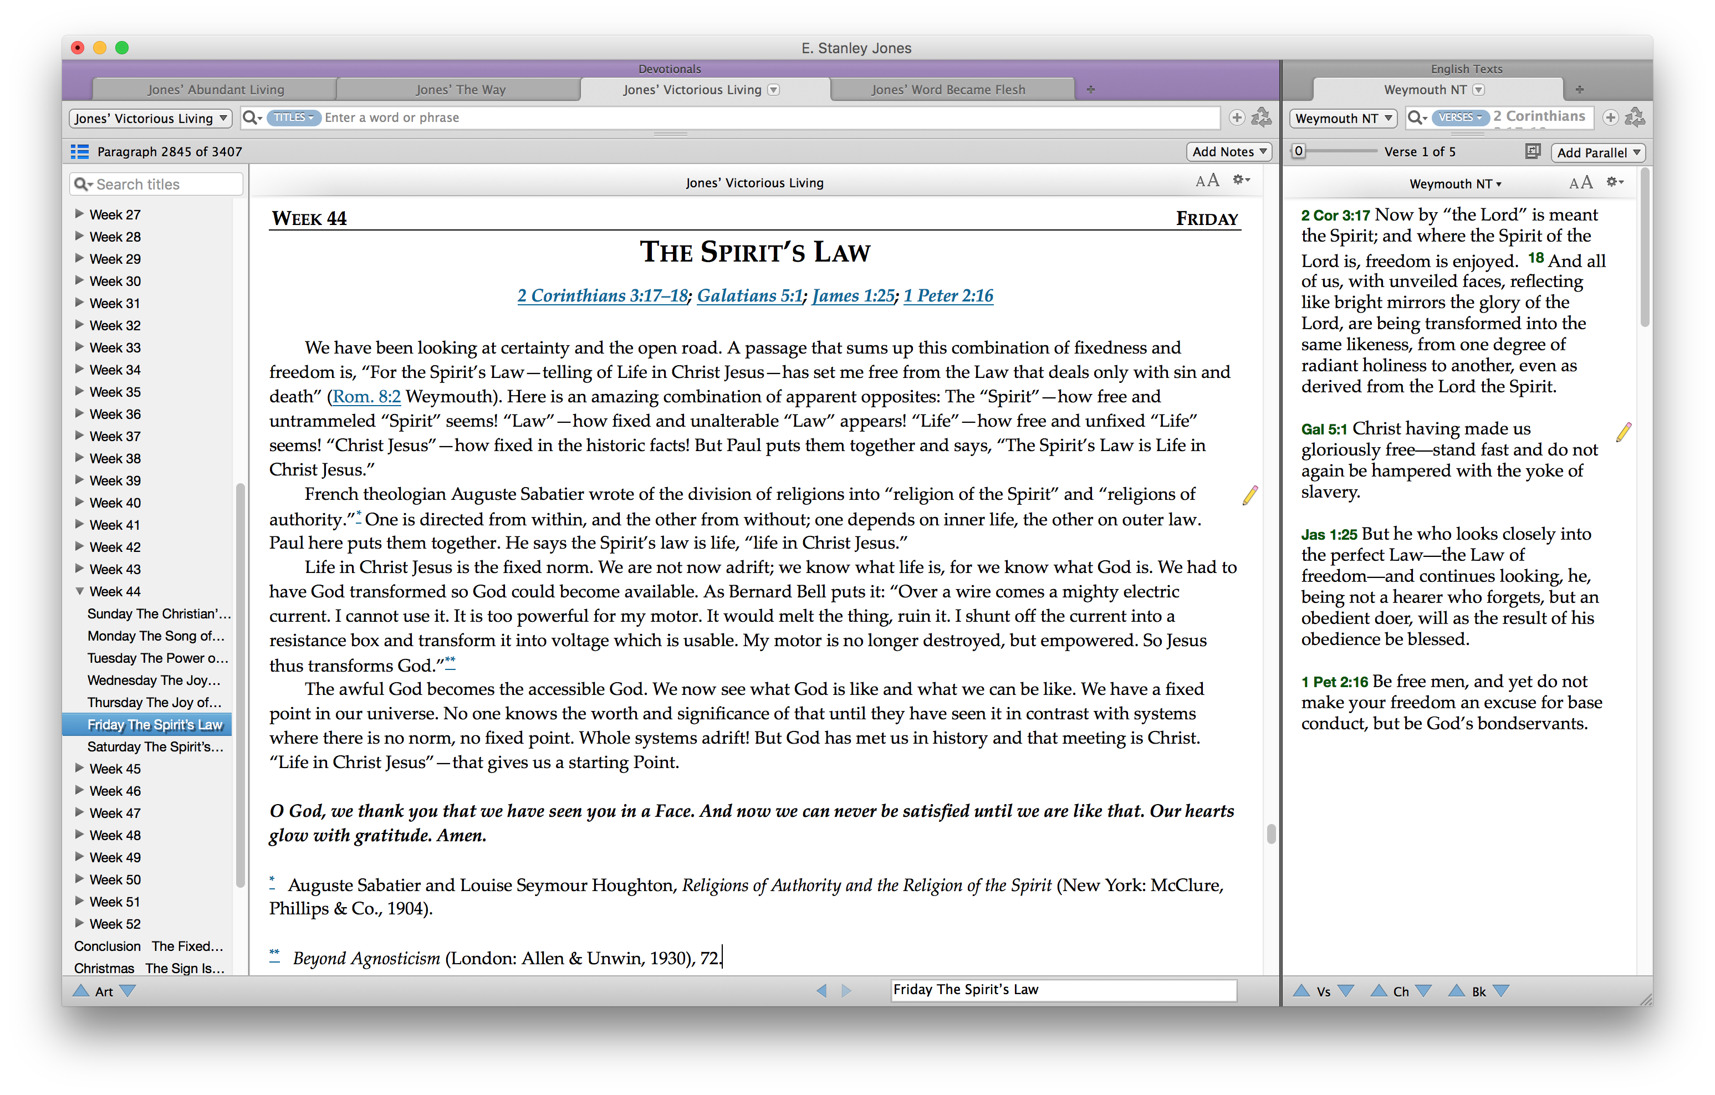This screenshot has height=1095, width=1715.
Task: Click the plus icon in Weymouth search bar
Action: 1610,117
